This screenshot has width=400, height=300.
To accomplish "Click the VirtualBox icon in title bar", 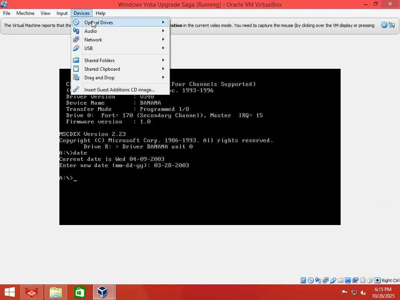I will (4, 4).
